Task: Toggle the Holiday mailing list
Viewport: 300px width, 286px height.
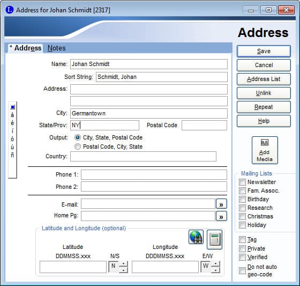Action: 242,225
